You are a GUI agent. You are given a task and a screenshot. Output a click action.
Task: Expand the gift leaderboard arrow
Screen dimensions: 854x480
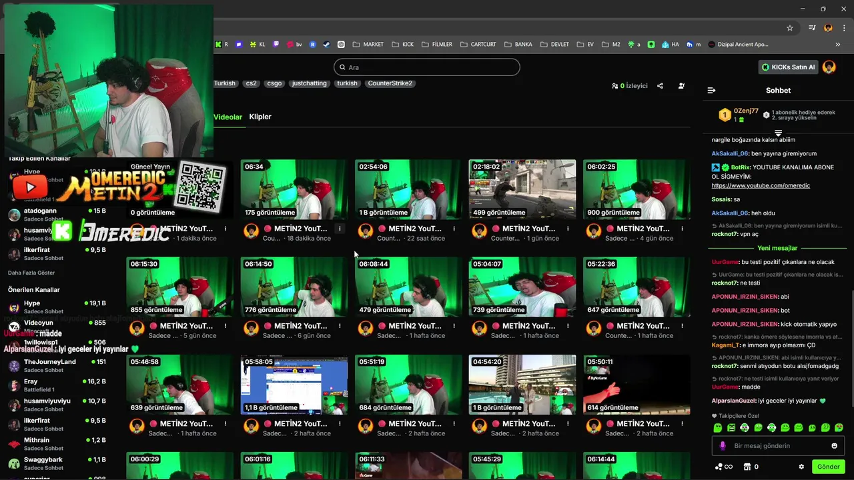tap(778, 134)
